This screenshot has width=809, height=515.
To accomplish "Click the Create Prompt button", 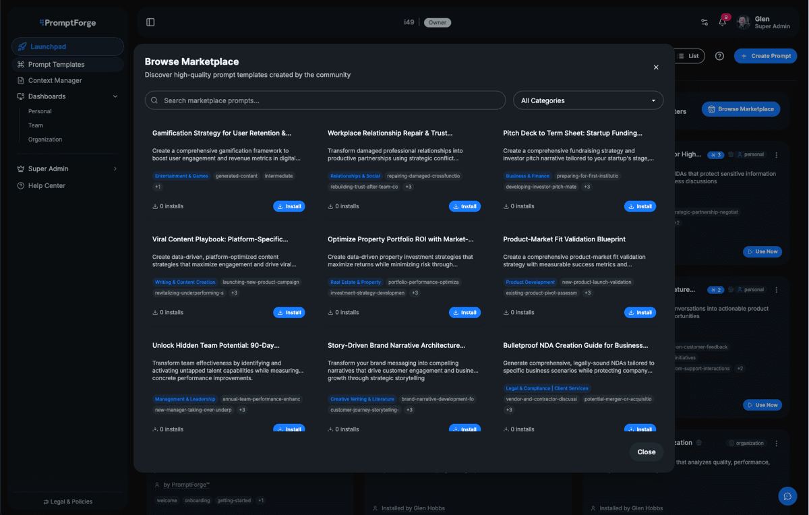I will (765, 56).
